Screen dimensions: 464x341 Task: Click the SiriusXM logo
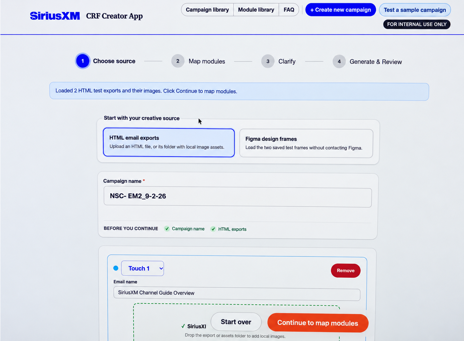point(55,16)
